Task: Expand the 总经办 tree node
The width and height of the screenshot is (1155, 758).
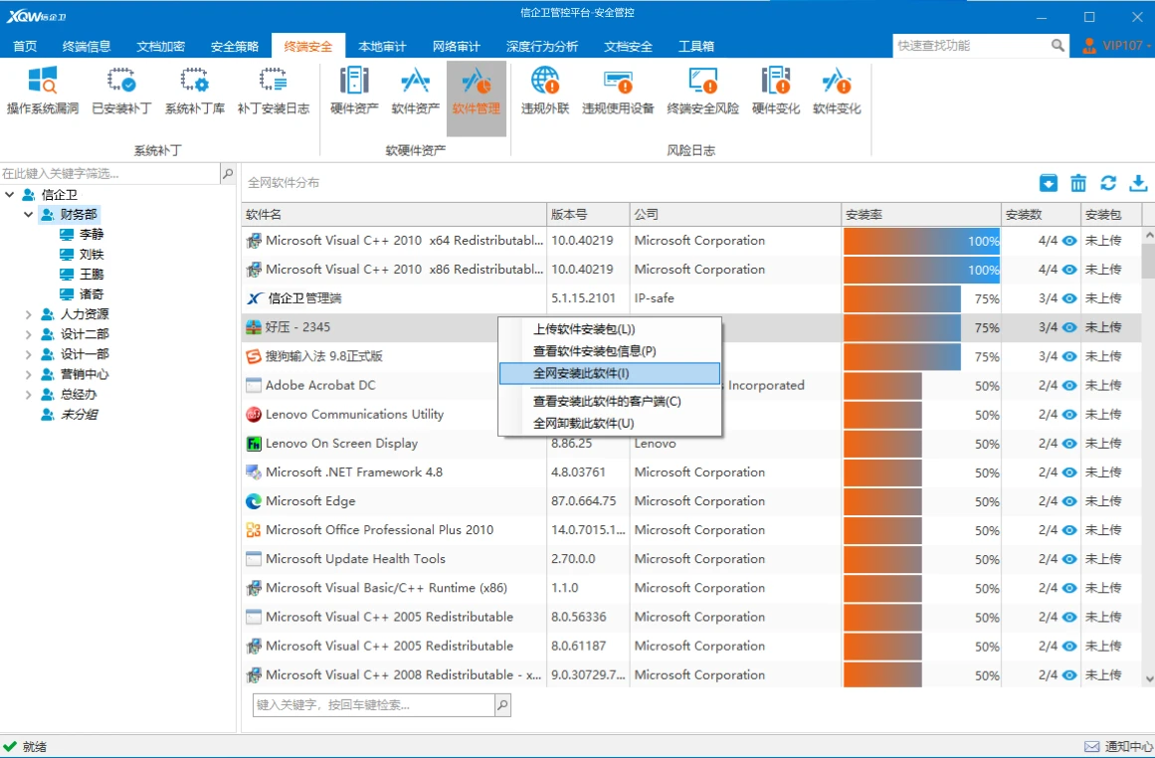Action: click(x=28, y=394)
